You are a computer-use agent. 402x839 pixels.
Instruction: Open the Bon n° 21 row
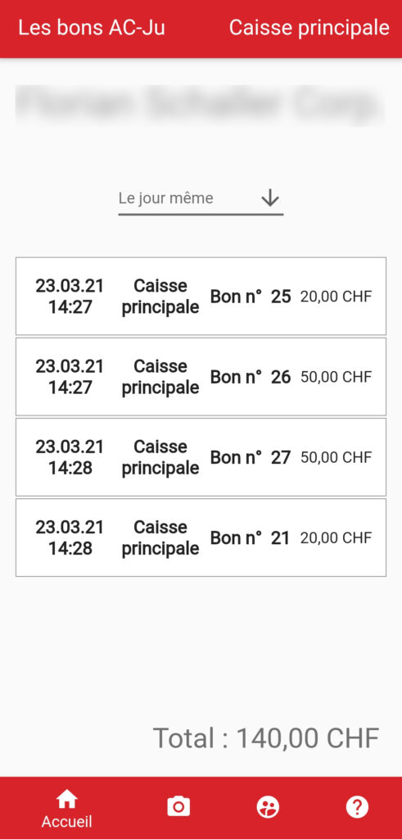pyautogui.click(x=201, y=537)
